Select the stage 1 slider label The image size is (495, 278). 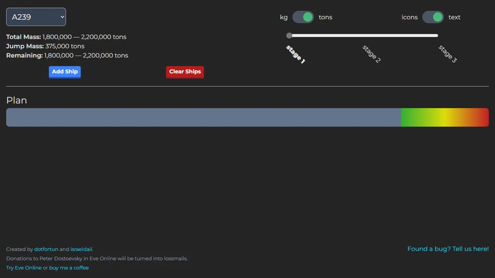[295, 54]
